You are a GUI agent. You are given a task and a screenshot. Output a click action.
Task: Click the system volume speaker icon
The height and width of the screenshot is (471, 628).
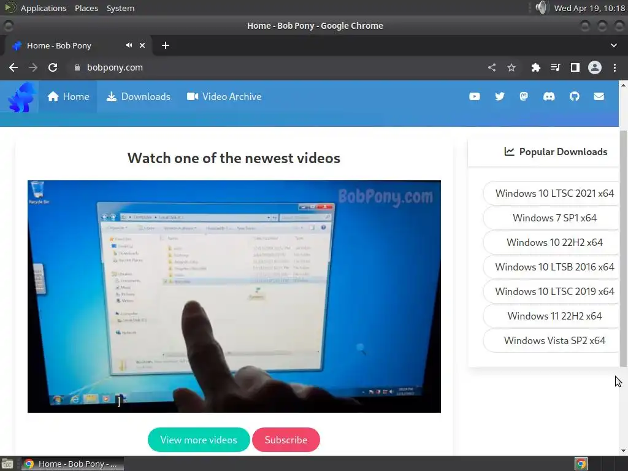(541, 7)
